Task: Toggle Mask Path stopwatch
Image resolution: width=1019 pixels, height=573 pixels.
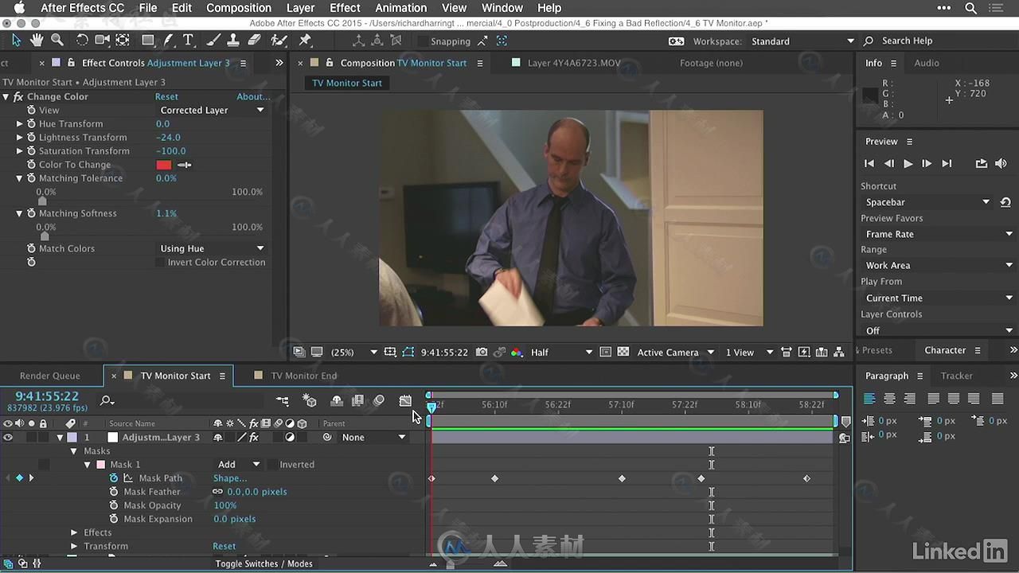Action: click(114, 478)
